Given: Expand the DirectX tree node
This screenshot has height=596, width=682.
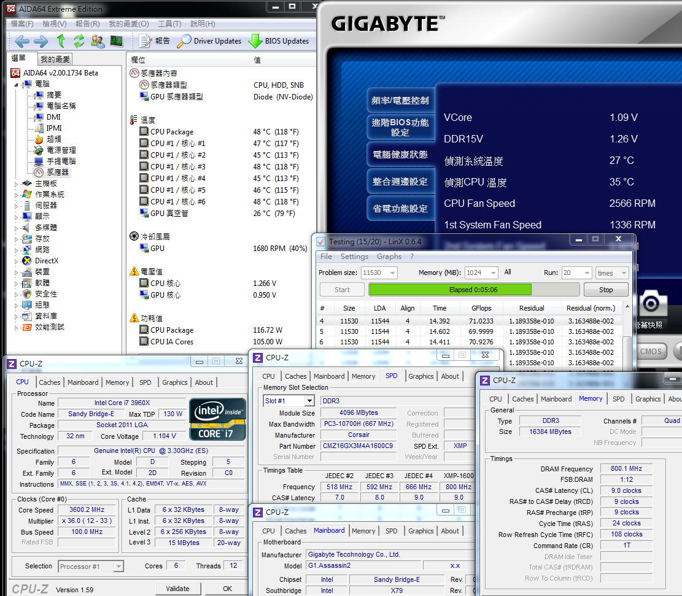Looking at the screenshot, I should (17, 261).
